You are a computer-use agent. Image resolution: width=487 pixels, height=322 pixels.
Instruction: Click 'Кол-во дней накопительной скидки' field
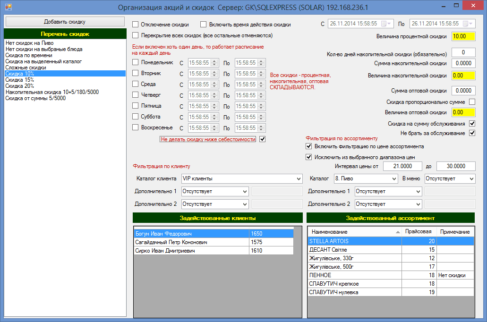[x=463, y=52]
